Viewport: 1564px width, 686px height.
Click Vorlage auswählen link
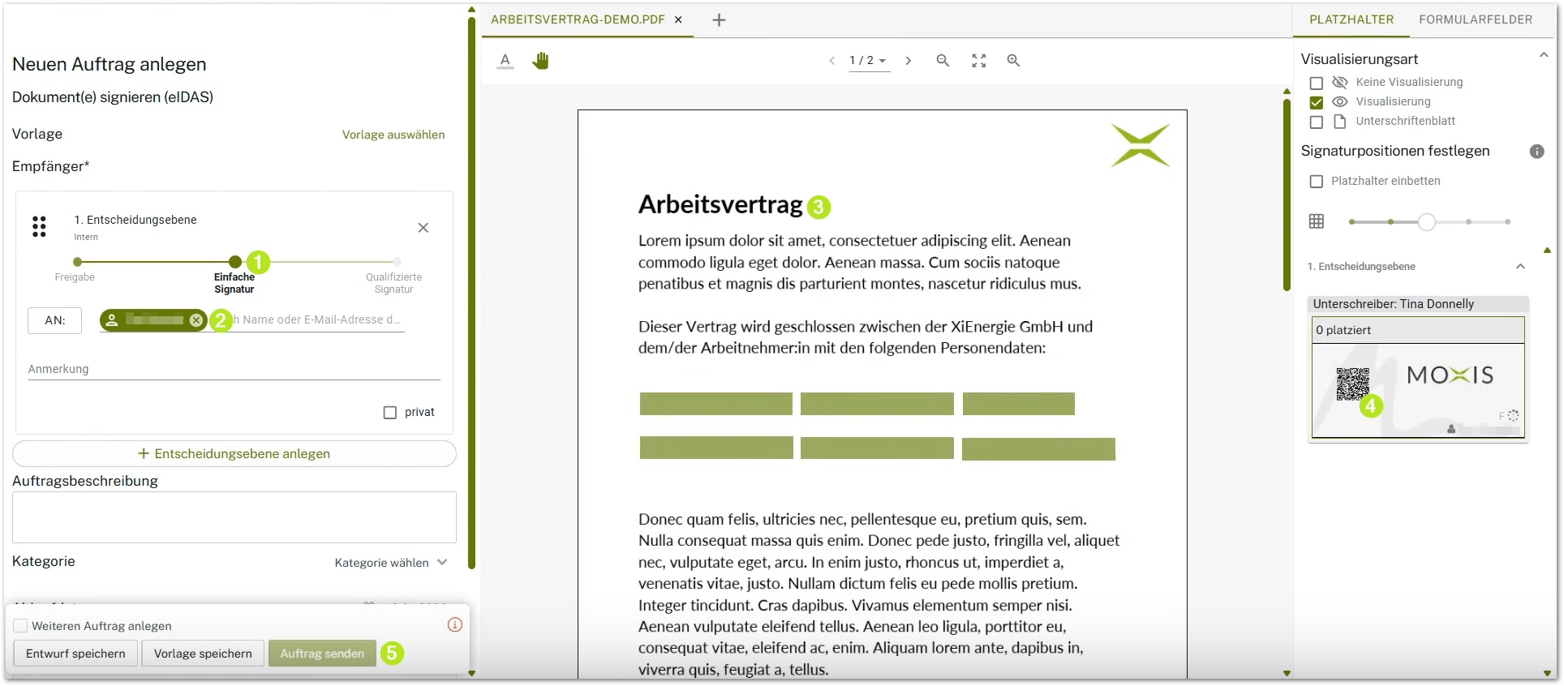point(393,135)
